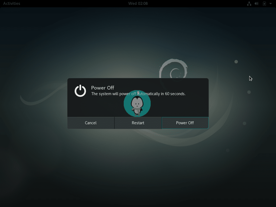Select Restart from the dialog
The height and width of the screenshot is (207, 276).
click(x=138, y=123)
